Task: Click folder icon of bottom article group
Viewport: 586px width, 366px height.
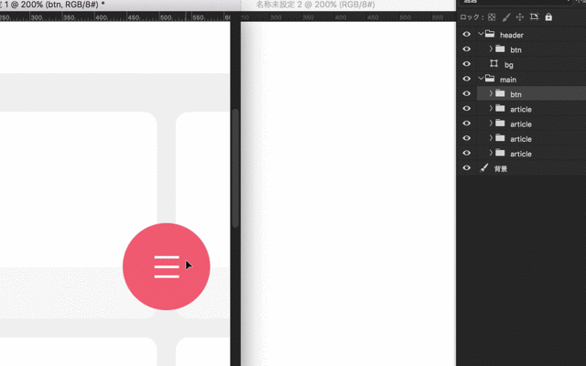Action: click(x=500, y=153)
